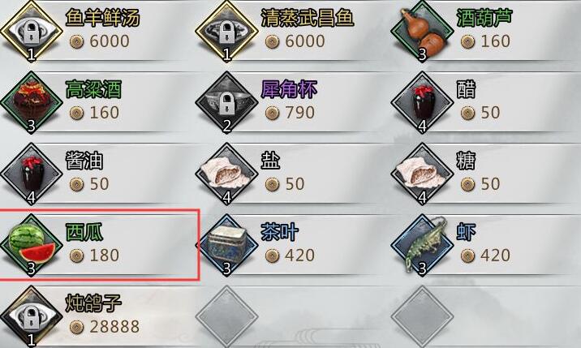Select the locked 清蒸武昌鱼 item icon
The image size is (581, 348).
point(226,31)
